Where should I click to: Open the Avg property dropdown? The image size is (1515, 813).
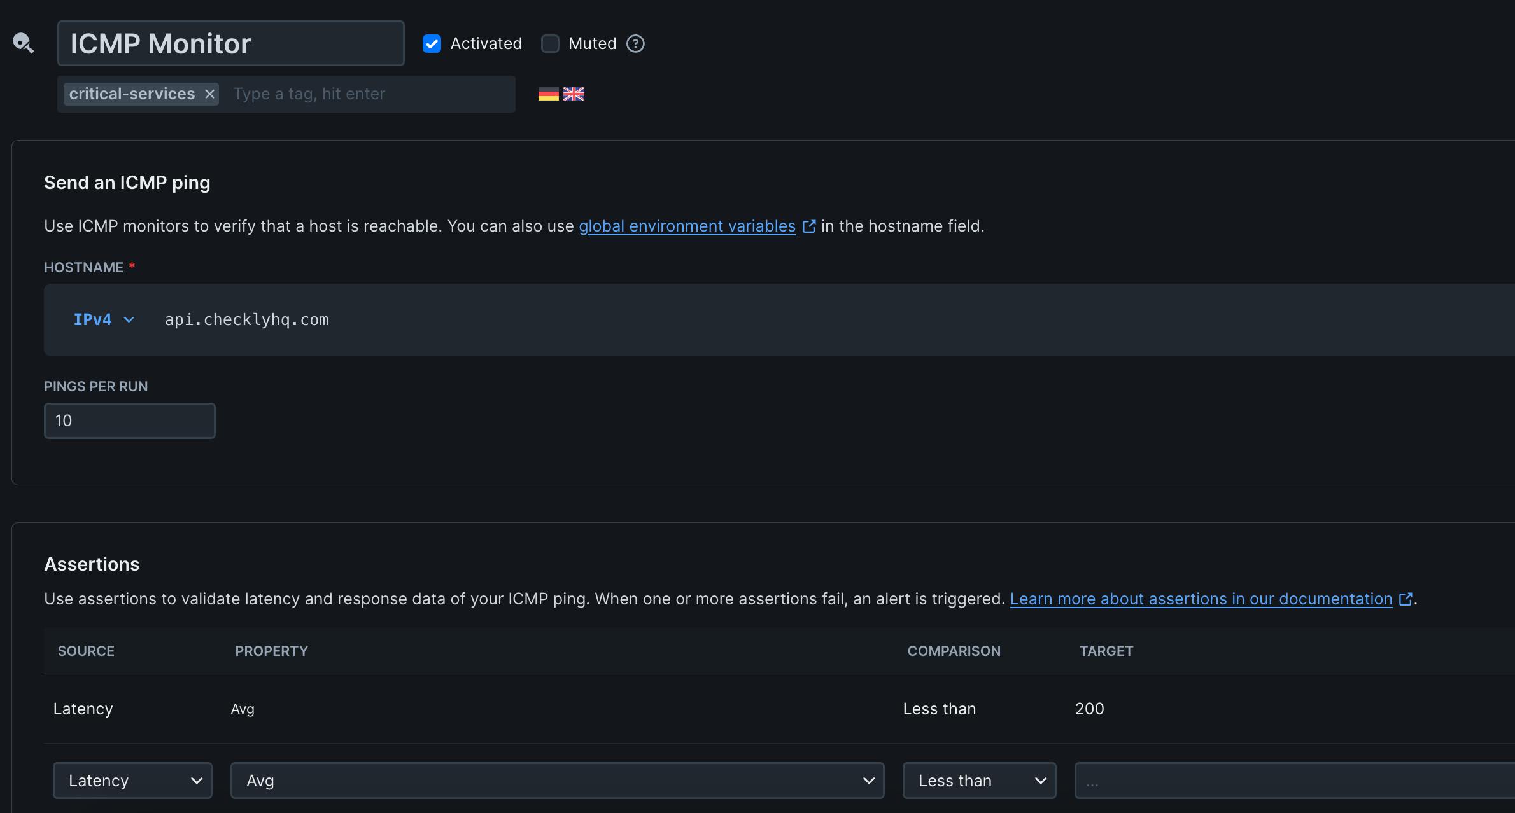pos(557,781)
